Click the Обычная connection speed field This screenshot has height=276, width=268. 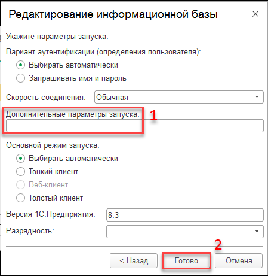pos(172,97)
